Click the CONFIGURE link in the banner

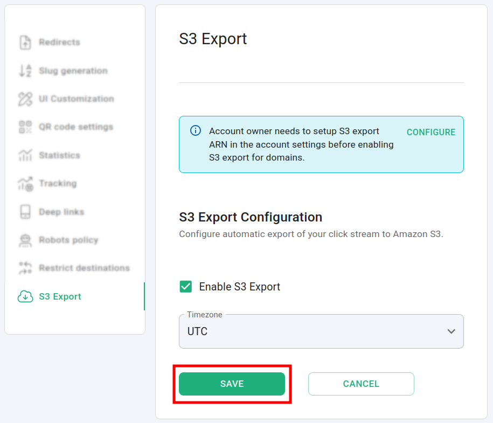[x=430, y=132]
